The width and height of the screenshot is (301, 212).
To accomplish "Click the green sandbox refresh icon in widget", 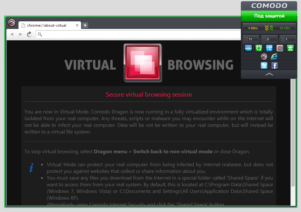I will (259, 48).
